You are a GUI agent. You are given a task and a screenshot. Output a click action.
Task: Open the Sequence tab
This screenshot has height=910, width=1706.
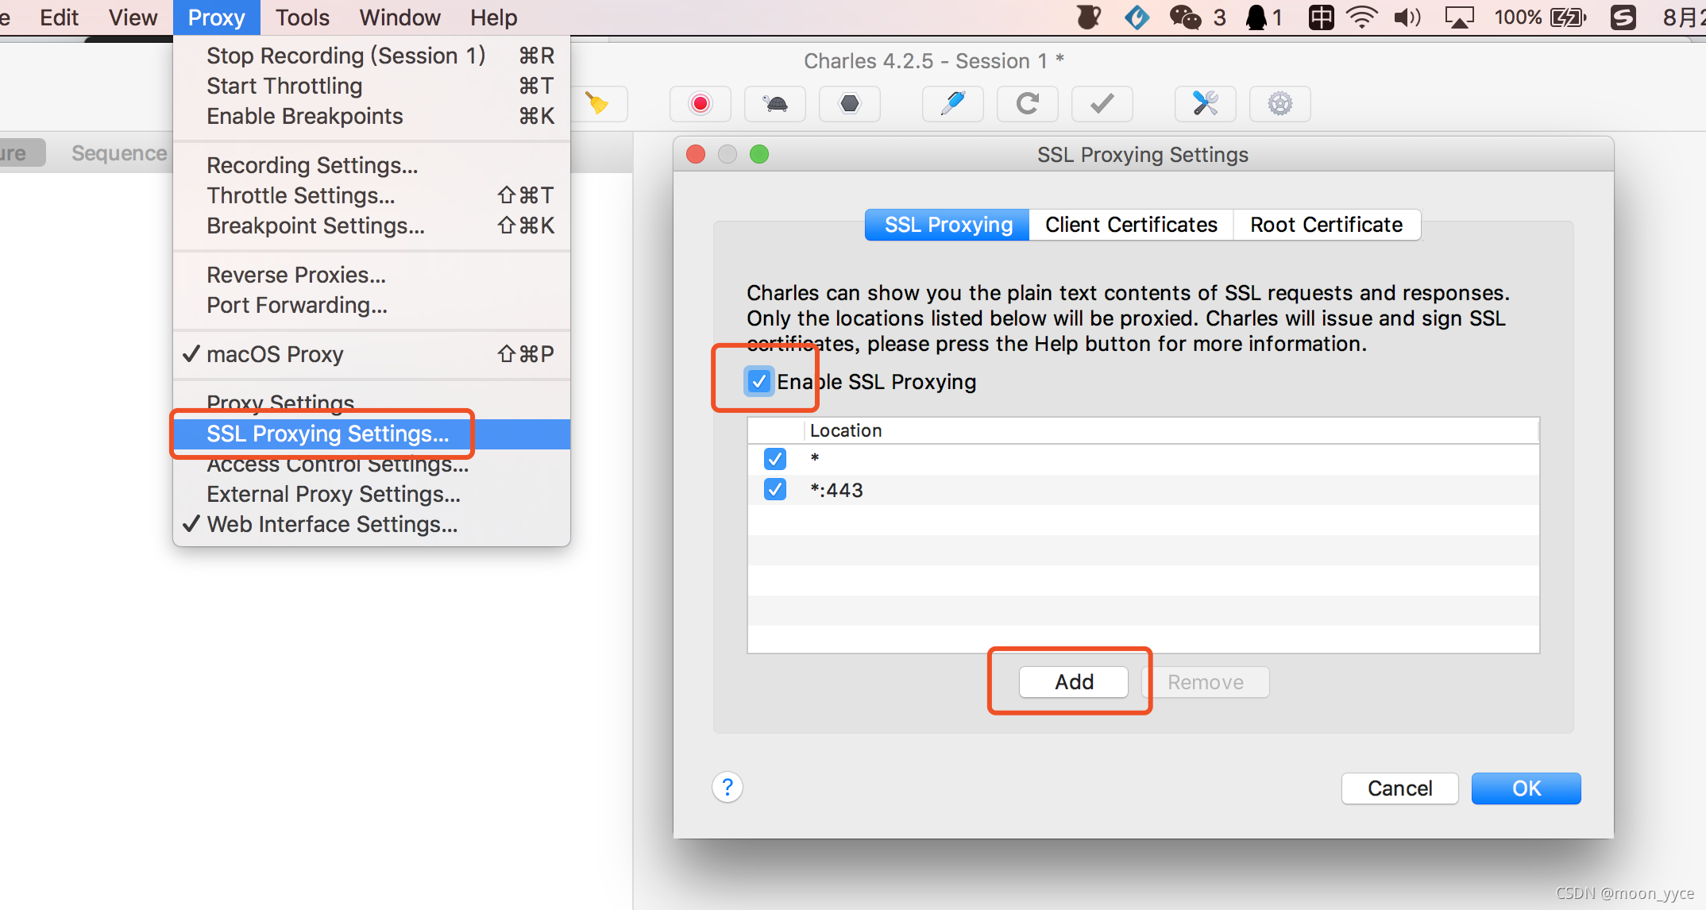coord(119,153)
